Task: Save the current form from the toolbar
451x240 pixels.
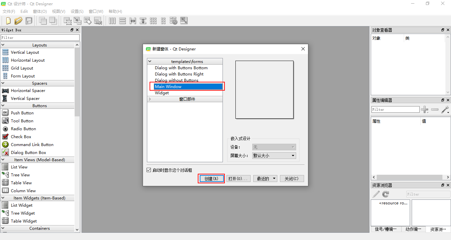Action: pyautogui.click(x=29, y=20)
